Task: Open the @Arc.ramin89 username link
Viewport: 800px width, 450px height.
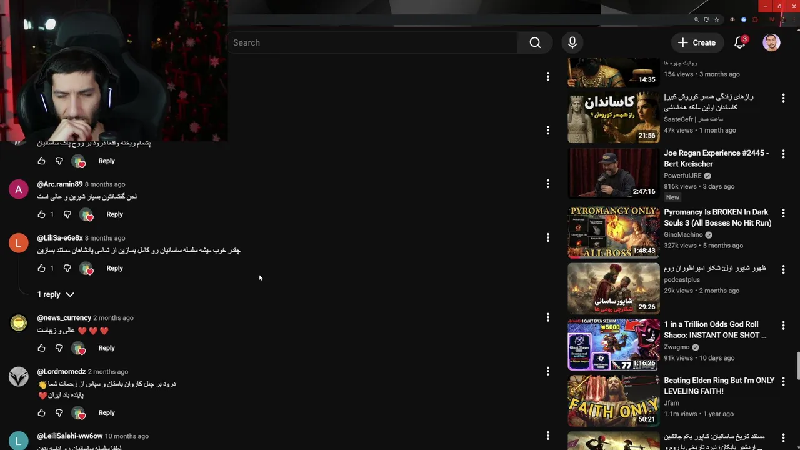Action: tap(60, 184)
